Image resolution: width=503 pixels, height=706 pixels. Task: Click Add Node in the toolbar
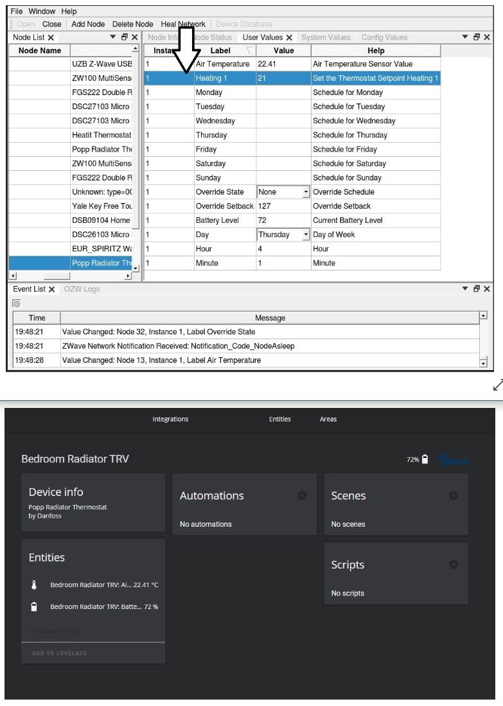88,24
